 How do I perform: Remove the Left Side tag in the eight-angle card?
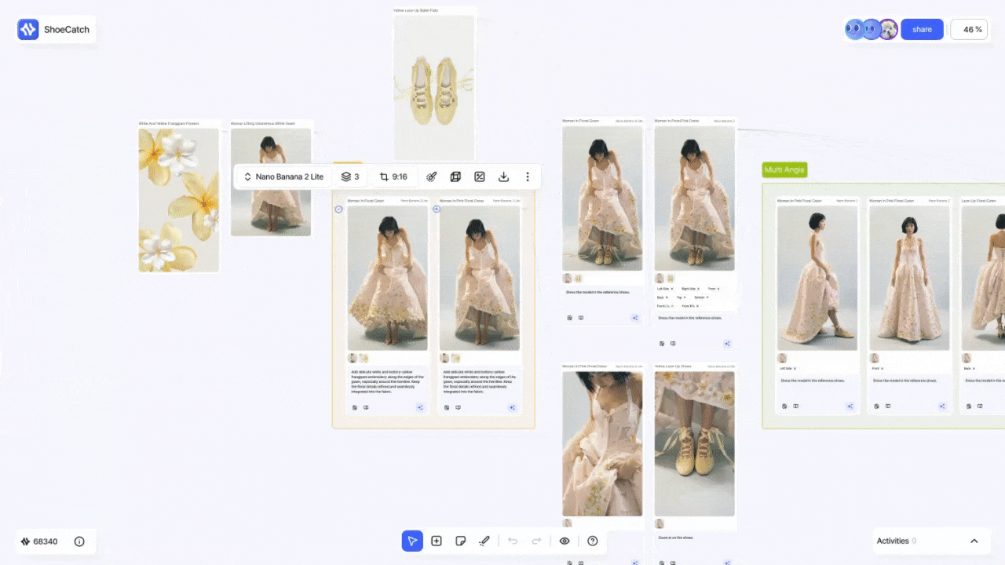(x=672, y=289)
